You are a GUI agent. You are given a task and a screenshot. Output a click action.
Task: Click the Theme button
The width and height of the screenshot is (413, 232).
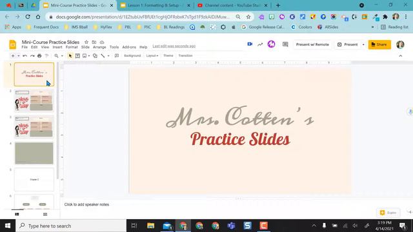(x=168, y=56)
